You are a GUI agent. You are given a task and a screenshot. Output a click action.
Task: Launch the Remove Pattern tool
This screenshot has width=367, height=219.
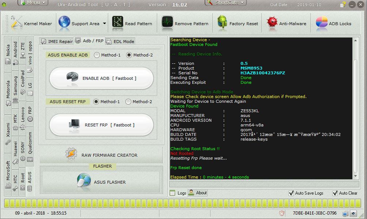[x=185, y=24]
